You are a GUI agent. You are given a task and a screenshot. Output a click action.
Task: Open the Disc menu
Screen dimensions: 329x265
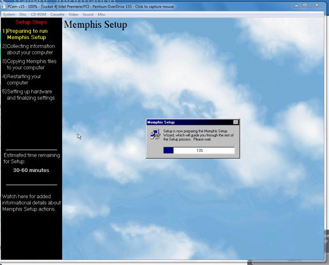[23, 14]
